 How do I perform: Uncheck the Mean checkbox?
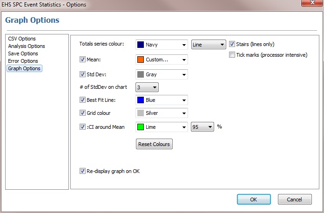83,60
